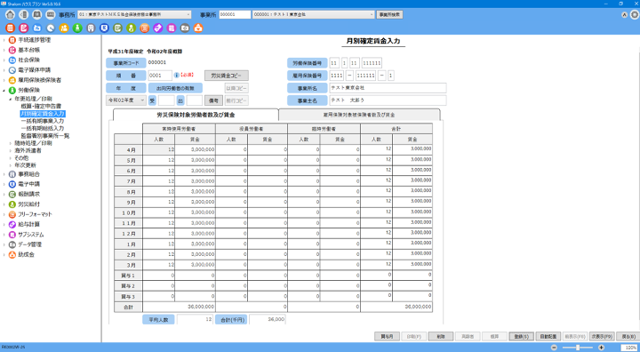Switch to 雇用保険対象被保険者数及び賃金 tab
The height and width of the screenshot is (352, 640).
359,116
